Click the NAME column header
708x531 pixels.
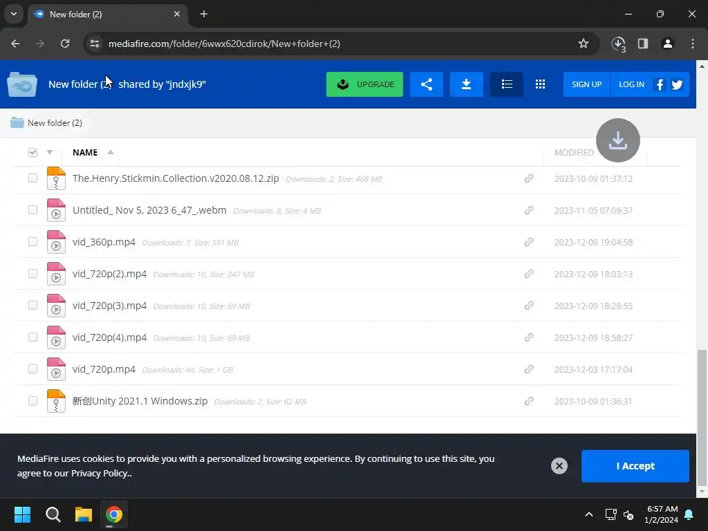tap(85, 153)
